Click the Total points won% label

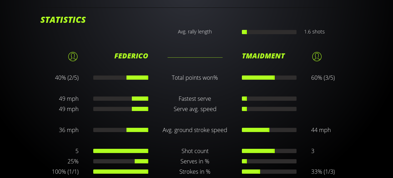(195, 78)
